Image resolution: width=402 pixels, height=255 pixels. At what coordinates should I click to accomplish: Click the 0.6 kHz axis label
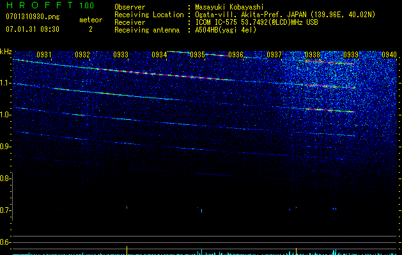[x=5, y=242]
